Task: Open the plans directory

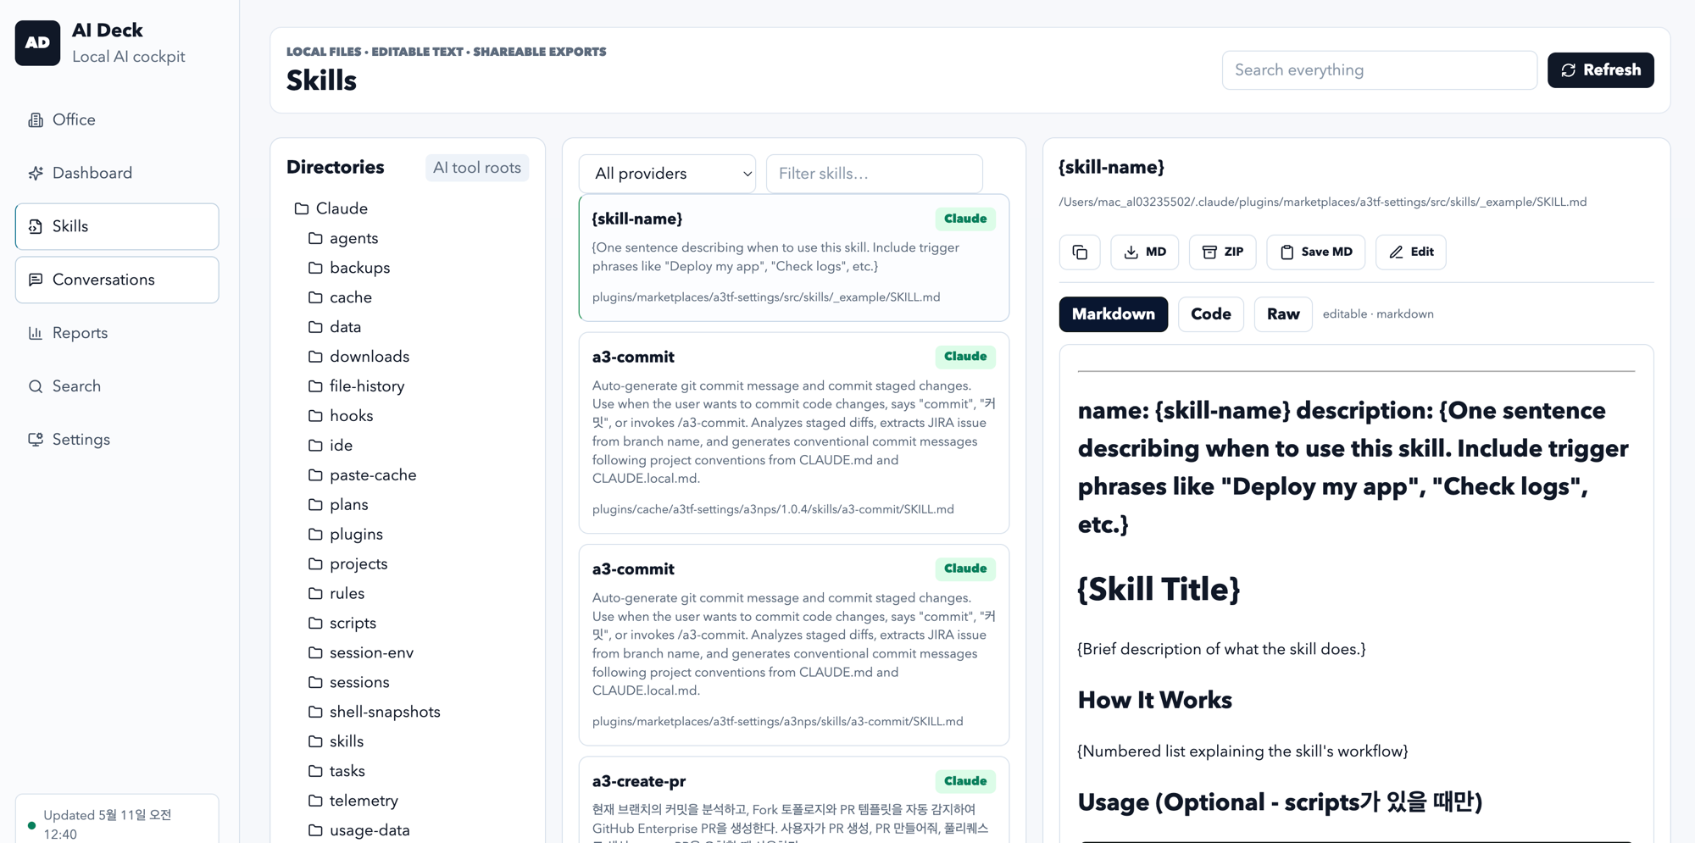Action: coord(348,505)
